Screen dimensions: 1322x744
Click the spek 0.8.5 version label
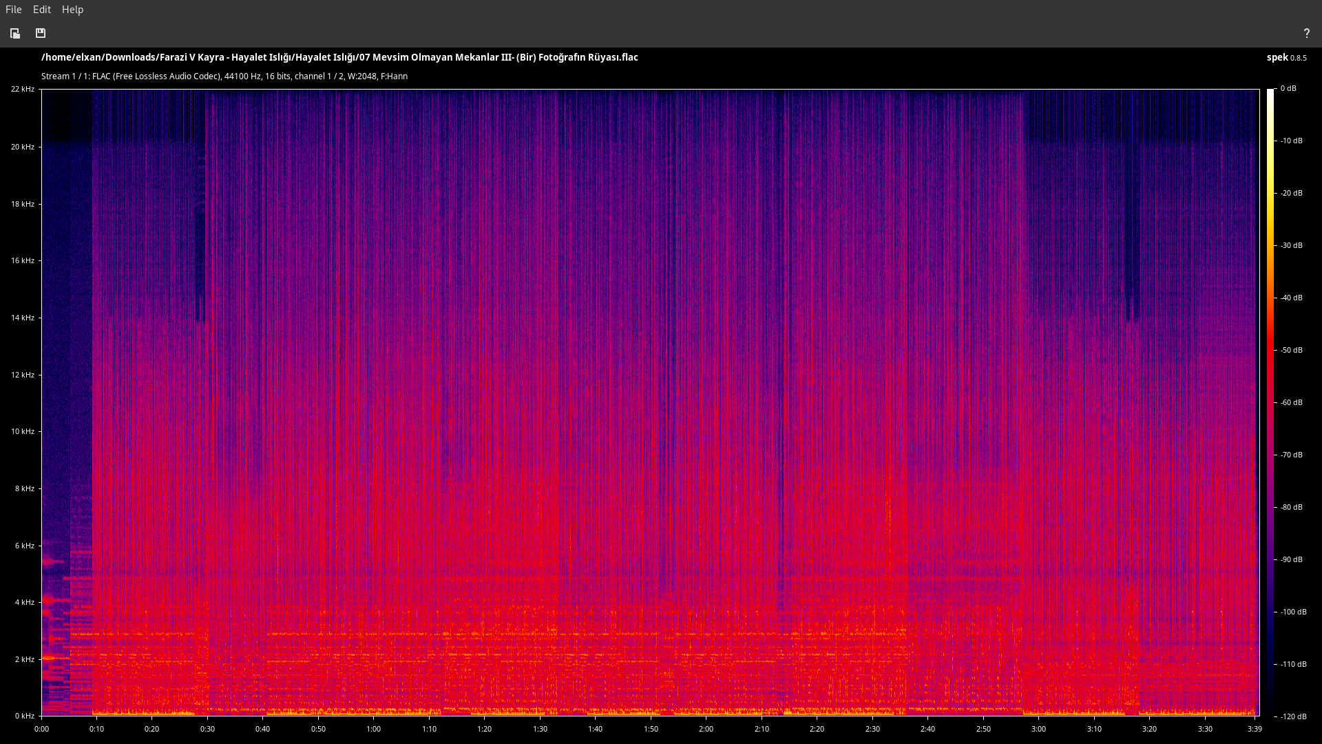click(x=1286, y=57)
